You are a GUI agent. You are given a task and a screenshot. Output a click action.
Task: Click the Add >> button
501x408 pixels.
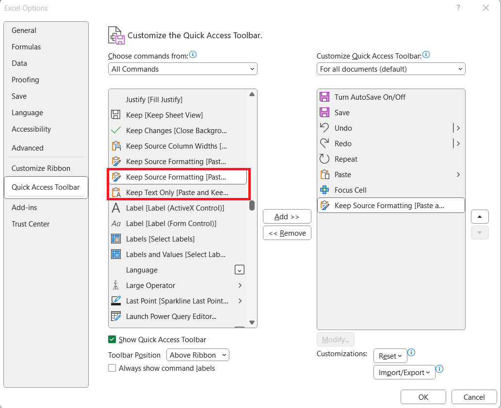pyautogui.click(x=287, y=217)
